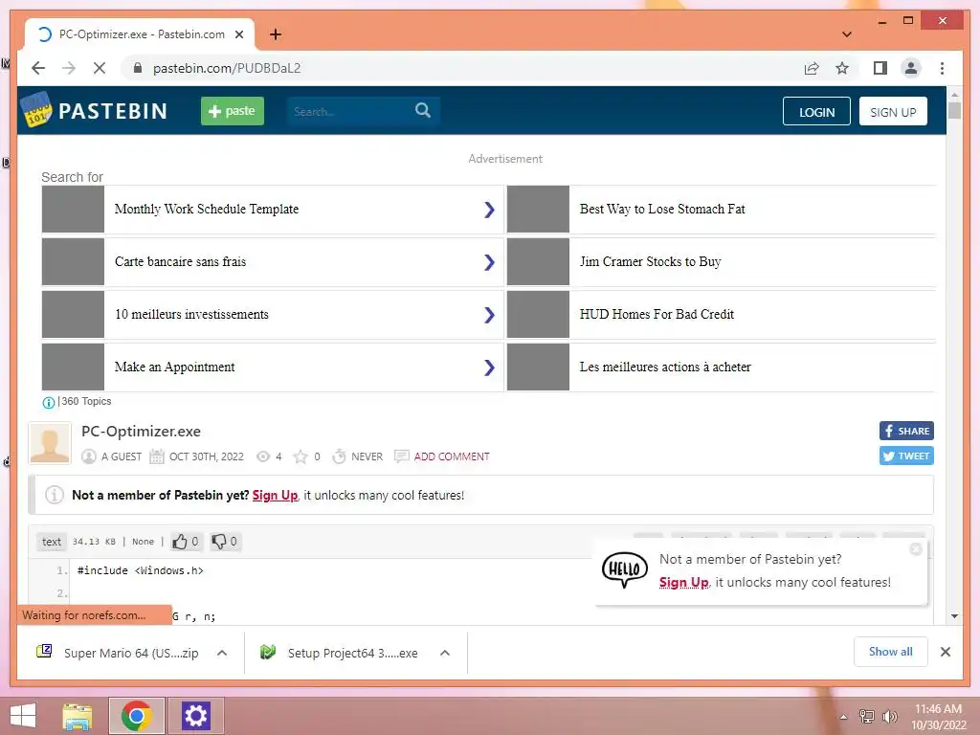This screenshot has height=735, width=980.
Task: Click Sign Up in the Hello popup
Action: click(683, 583)
